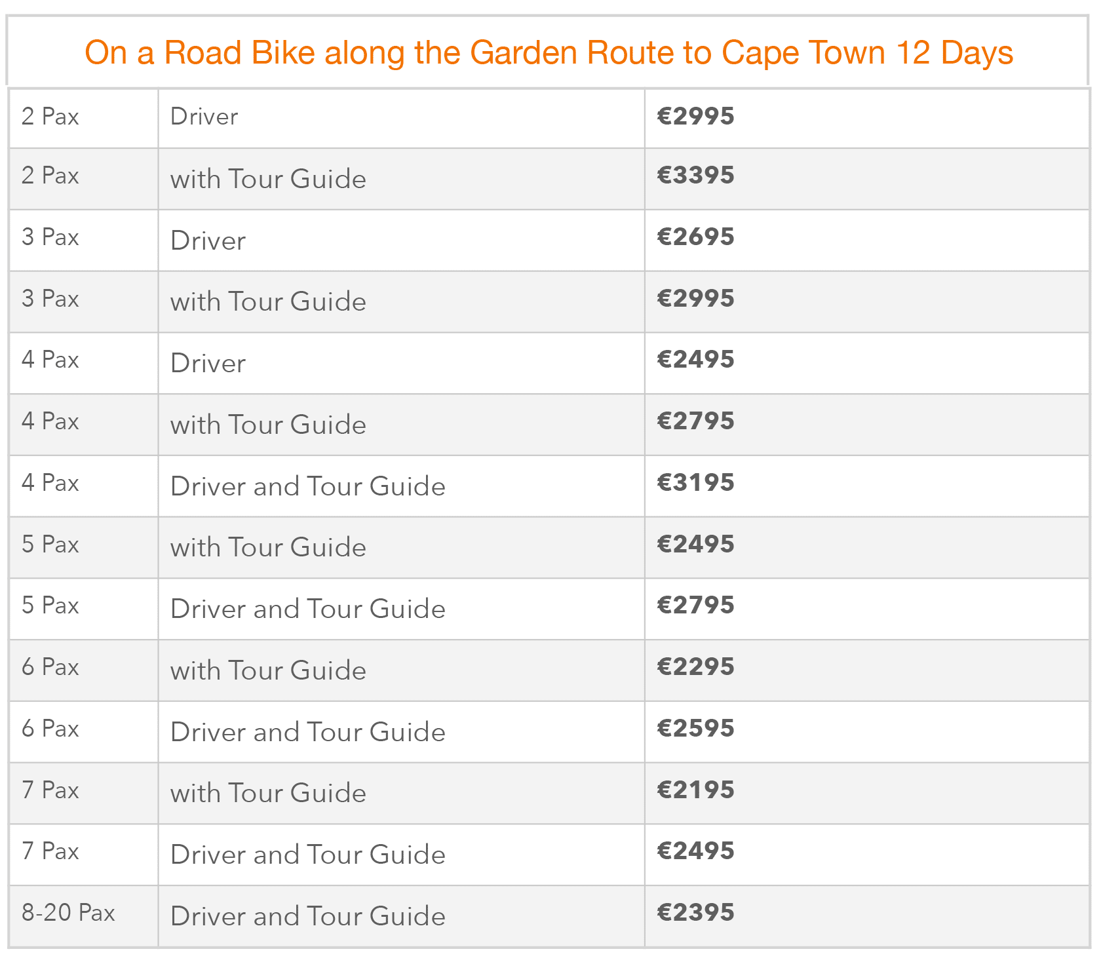Select "Driver" in the 3 Pax row
This screenshot has height=964, width=1103.
pyautogui.click(x=208, y=241)
